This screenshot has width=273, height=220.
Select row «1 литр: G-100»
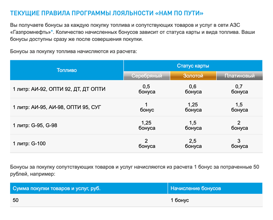(x=136, y=144)
